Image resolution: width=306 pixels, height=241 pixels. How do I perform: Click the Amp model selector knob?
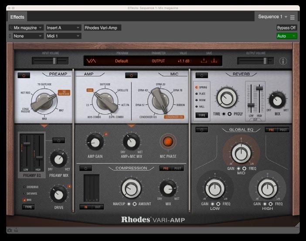105,102
